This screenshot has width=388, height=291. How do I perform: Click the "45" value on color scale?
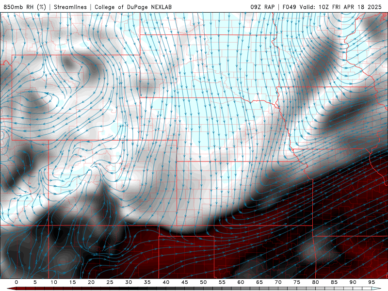[x=185, y=282]
